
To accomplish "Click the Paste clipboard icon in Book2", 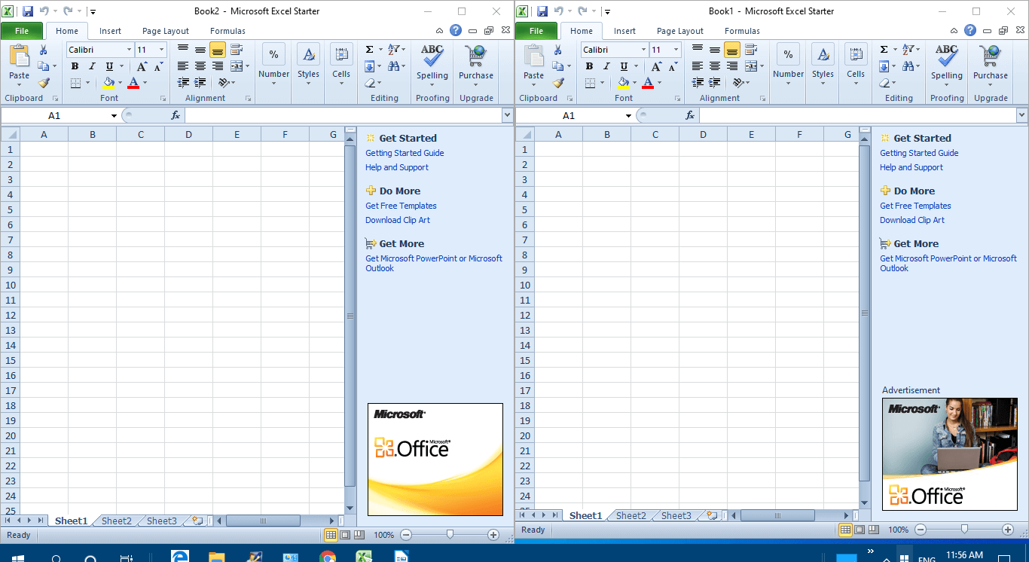I will pos(20,56).
